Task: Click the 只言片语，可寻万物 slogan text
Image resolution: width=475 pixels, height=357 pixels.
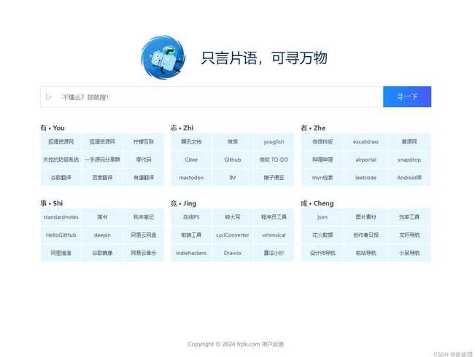Action: tap(264, 58)
